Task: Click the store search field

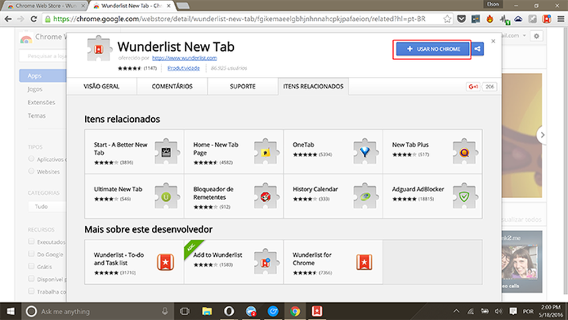Action: (x=43, y=56)
